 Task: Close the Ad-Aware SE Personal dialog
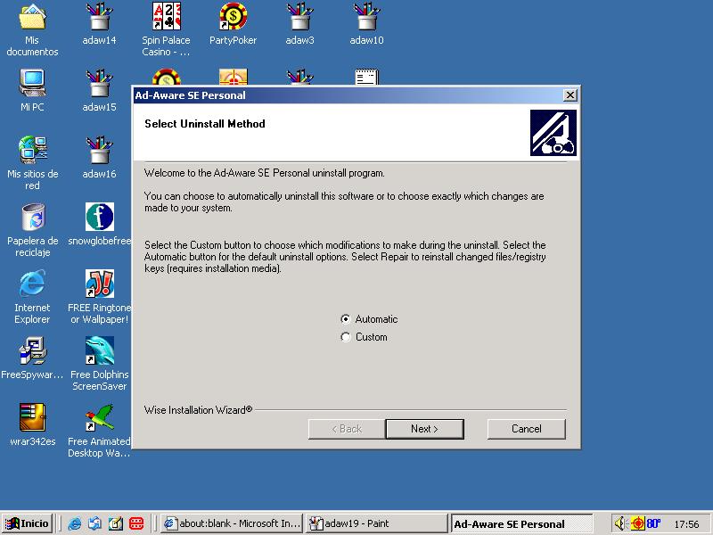click(x=570, y=95)
